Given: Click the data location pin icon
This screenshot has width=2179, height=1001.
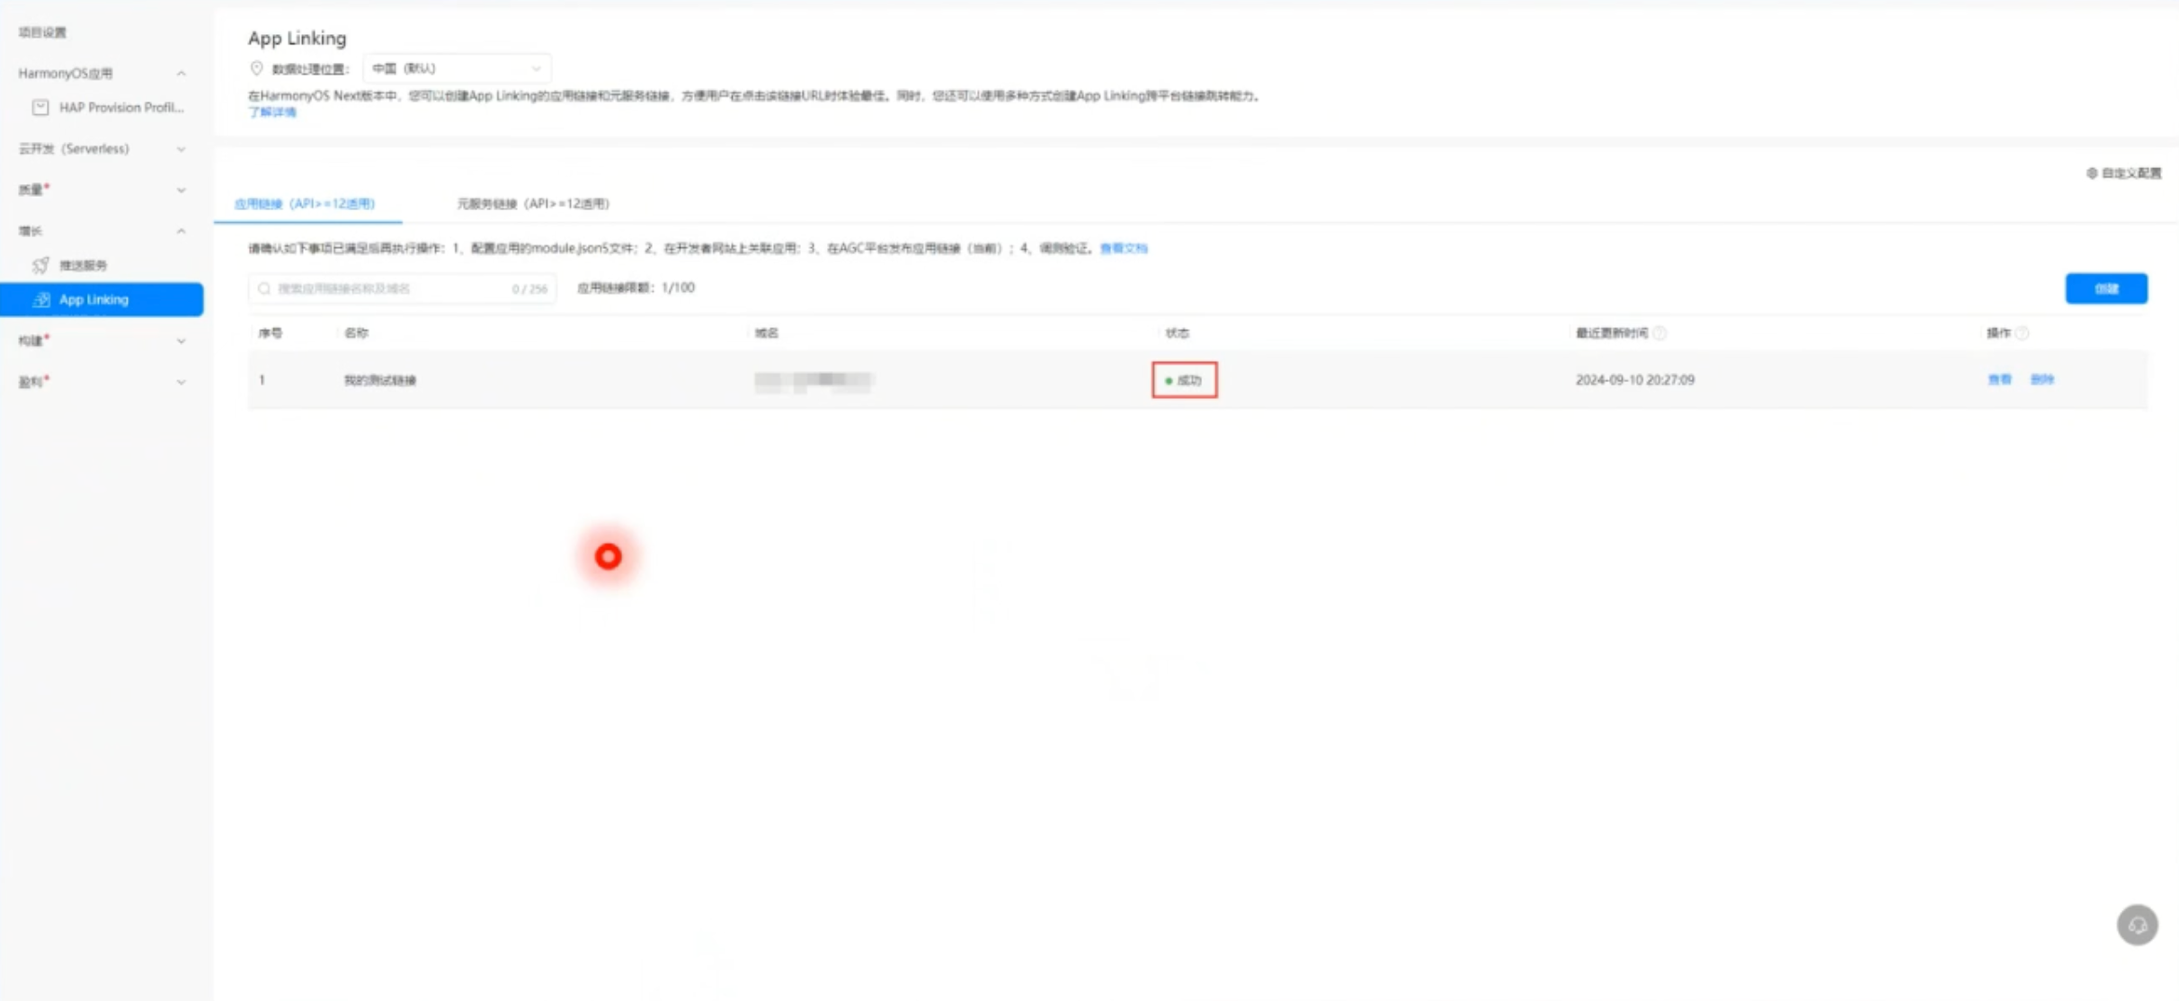Looking at the screenshot, I should (x=256, y=68).
